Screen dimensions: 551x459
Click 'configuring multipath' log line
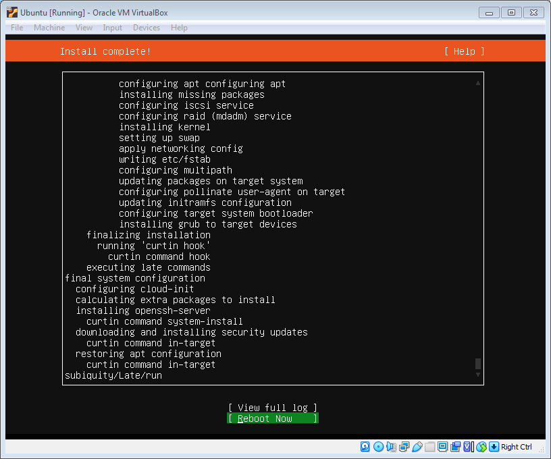click(176, 170)
